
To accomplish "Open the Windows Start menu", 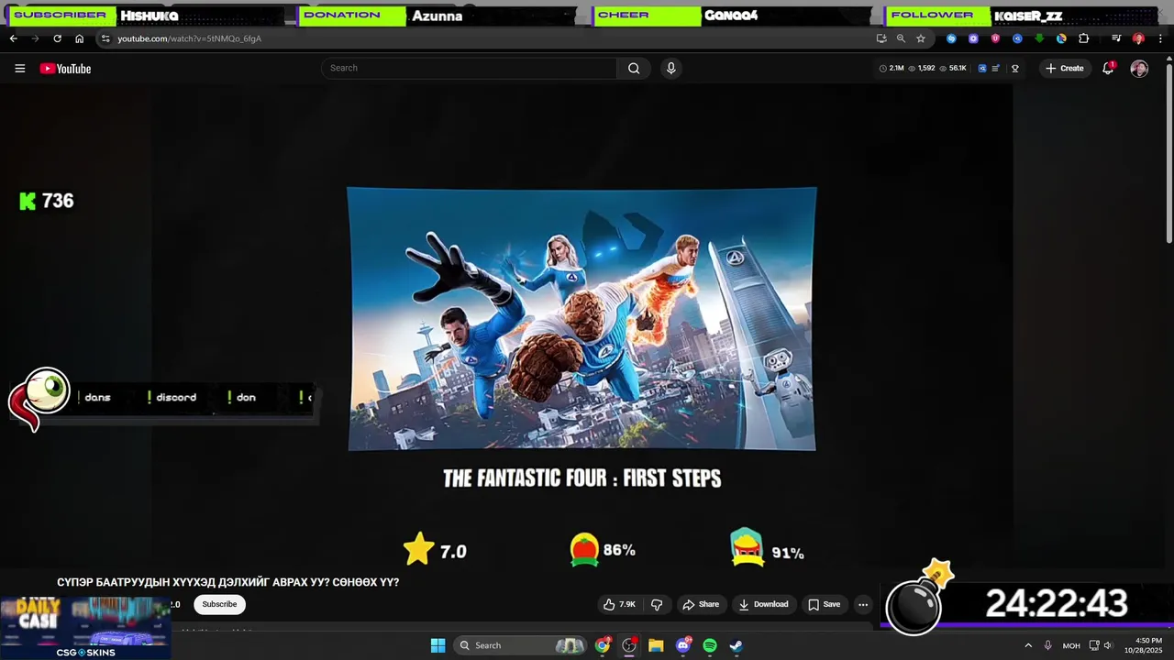I will (437, 645).
